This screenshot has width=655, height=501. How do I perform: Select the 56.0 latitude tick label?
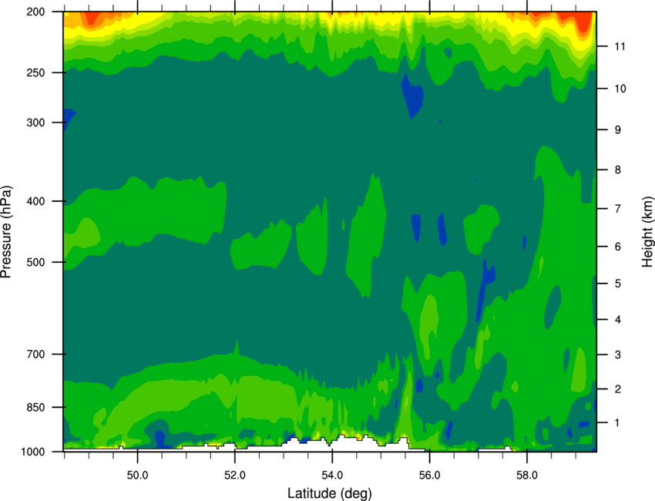429,476
